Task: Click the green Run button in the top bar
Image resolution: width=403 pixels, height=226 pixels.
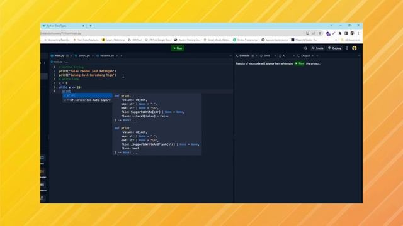Action: click(x=178, y=48)
